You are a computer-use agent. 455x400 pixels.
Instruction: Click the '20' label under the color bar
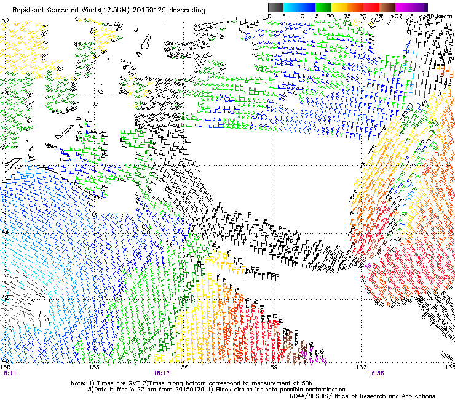coord(330,17)
